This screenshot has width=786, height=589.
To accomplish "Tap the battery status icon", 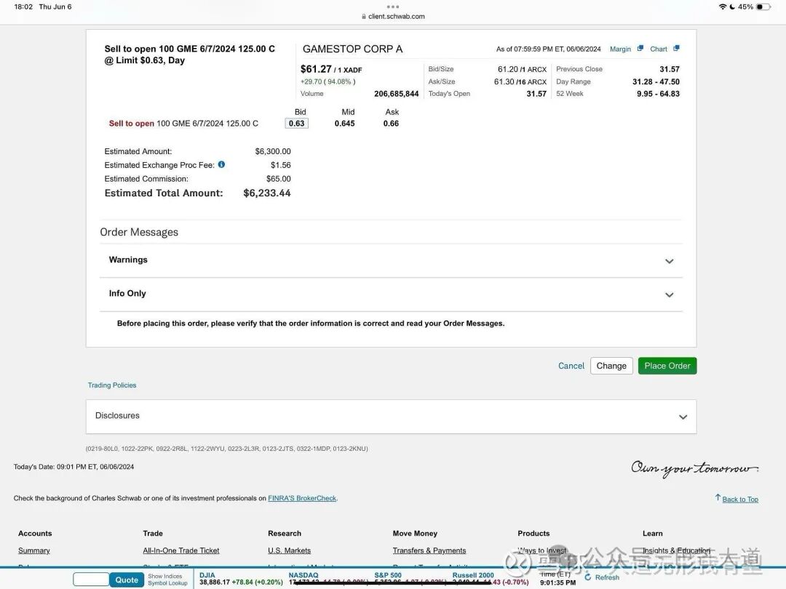I will click(763, 7).
